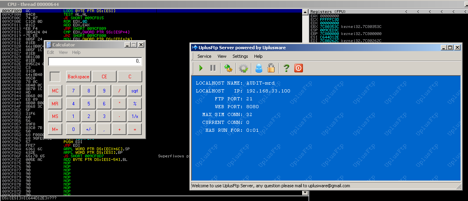Click digit 8 on Calculator

click(x=89, y=90)
